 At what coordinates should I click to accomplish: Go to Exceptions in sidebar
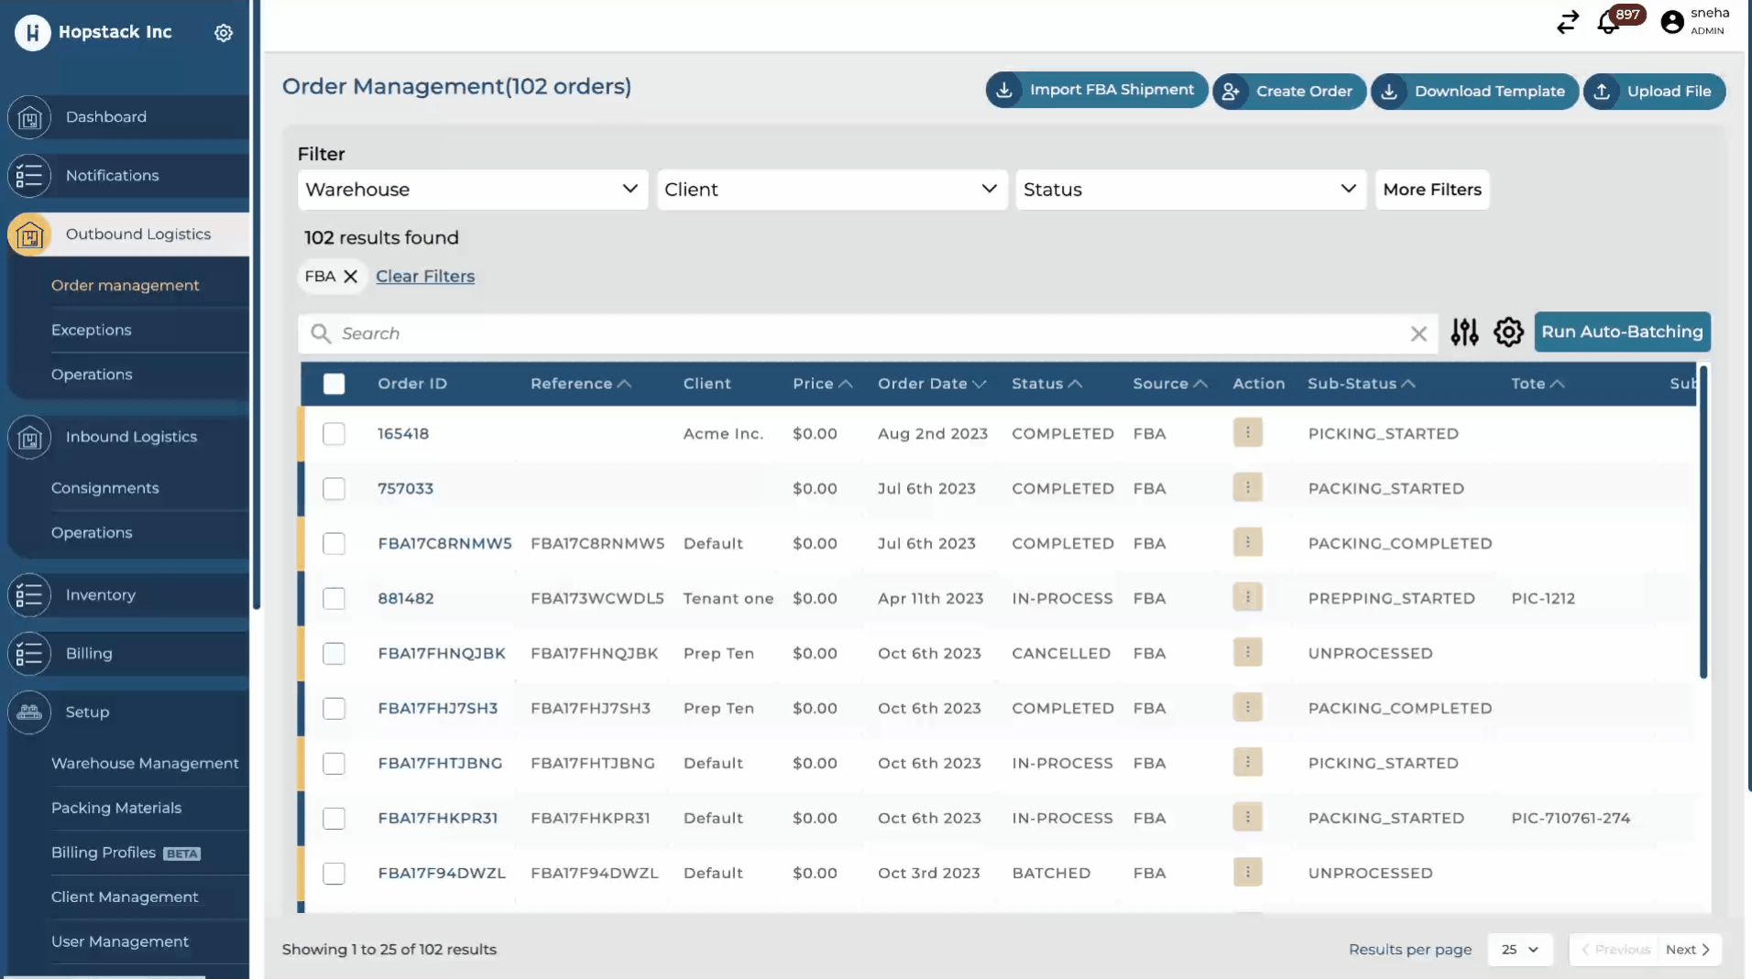tap(92, 330)
